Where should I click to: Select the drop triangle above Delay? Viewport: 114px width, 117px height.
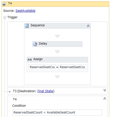point(57,36)
